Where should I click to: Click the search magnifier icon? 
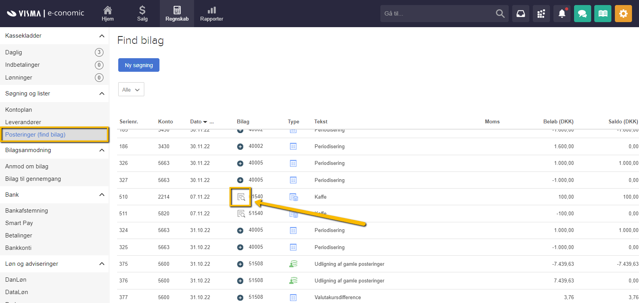tap(500, 14)
